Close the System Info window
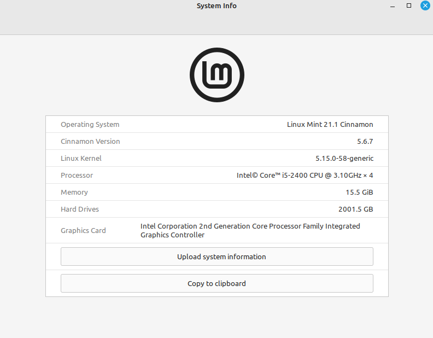 point(425,5)
